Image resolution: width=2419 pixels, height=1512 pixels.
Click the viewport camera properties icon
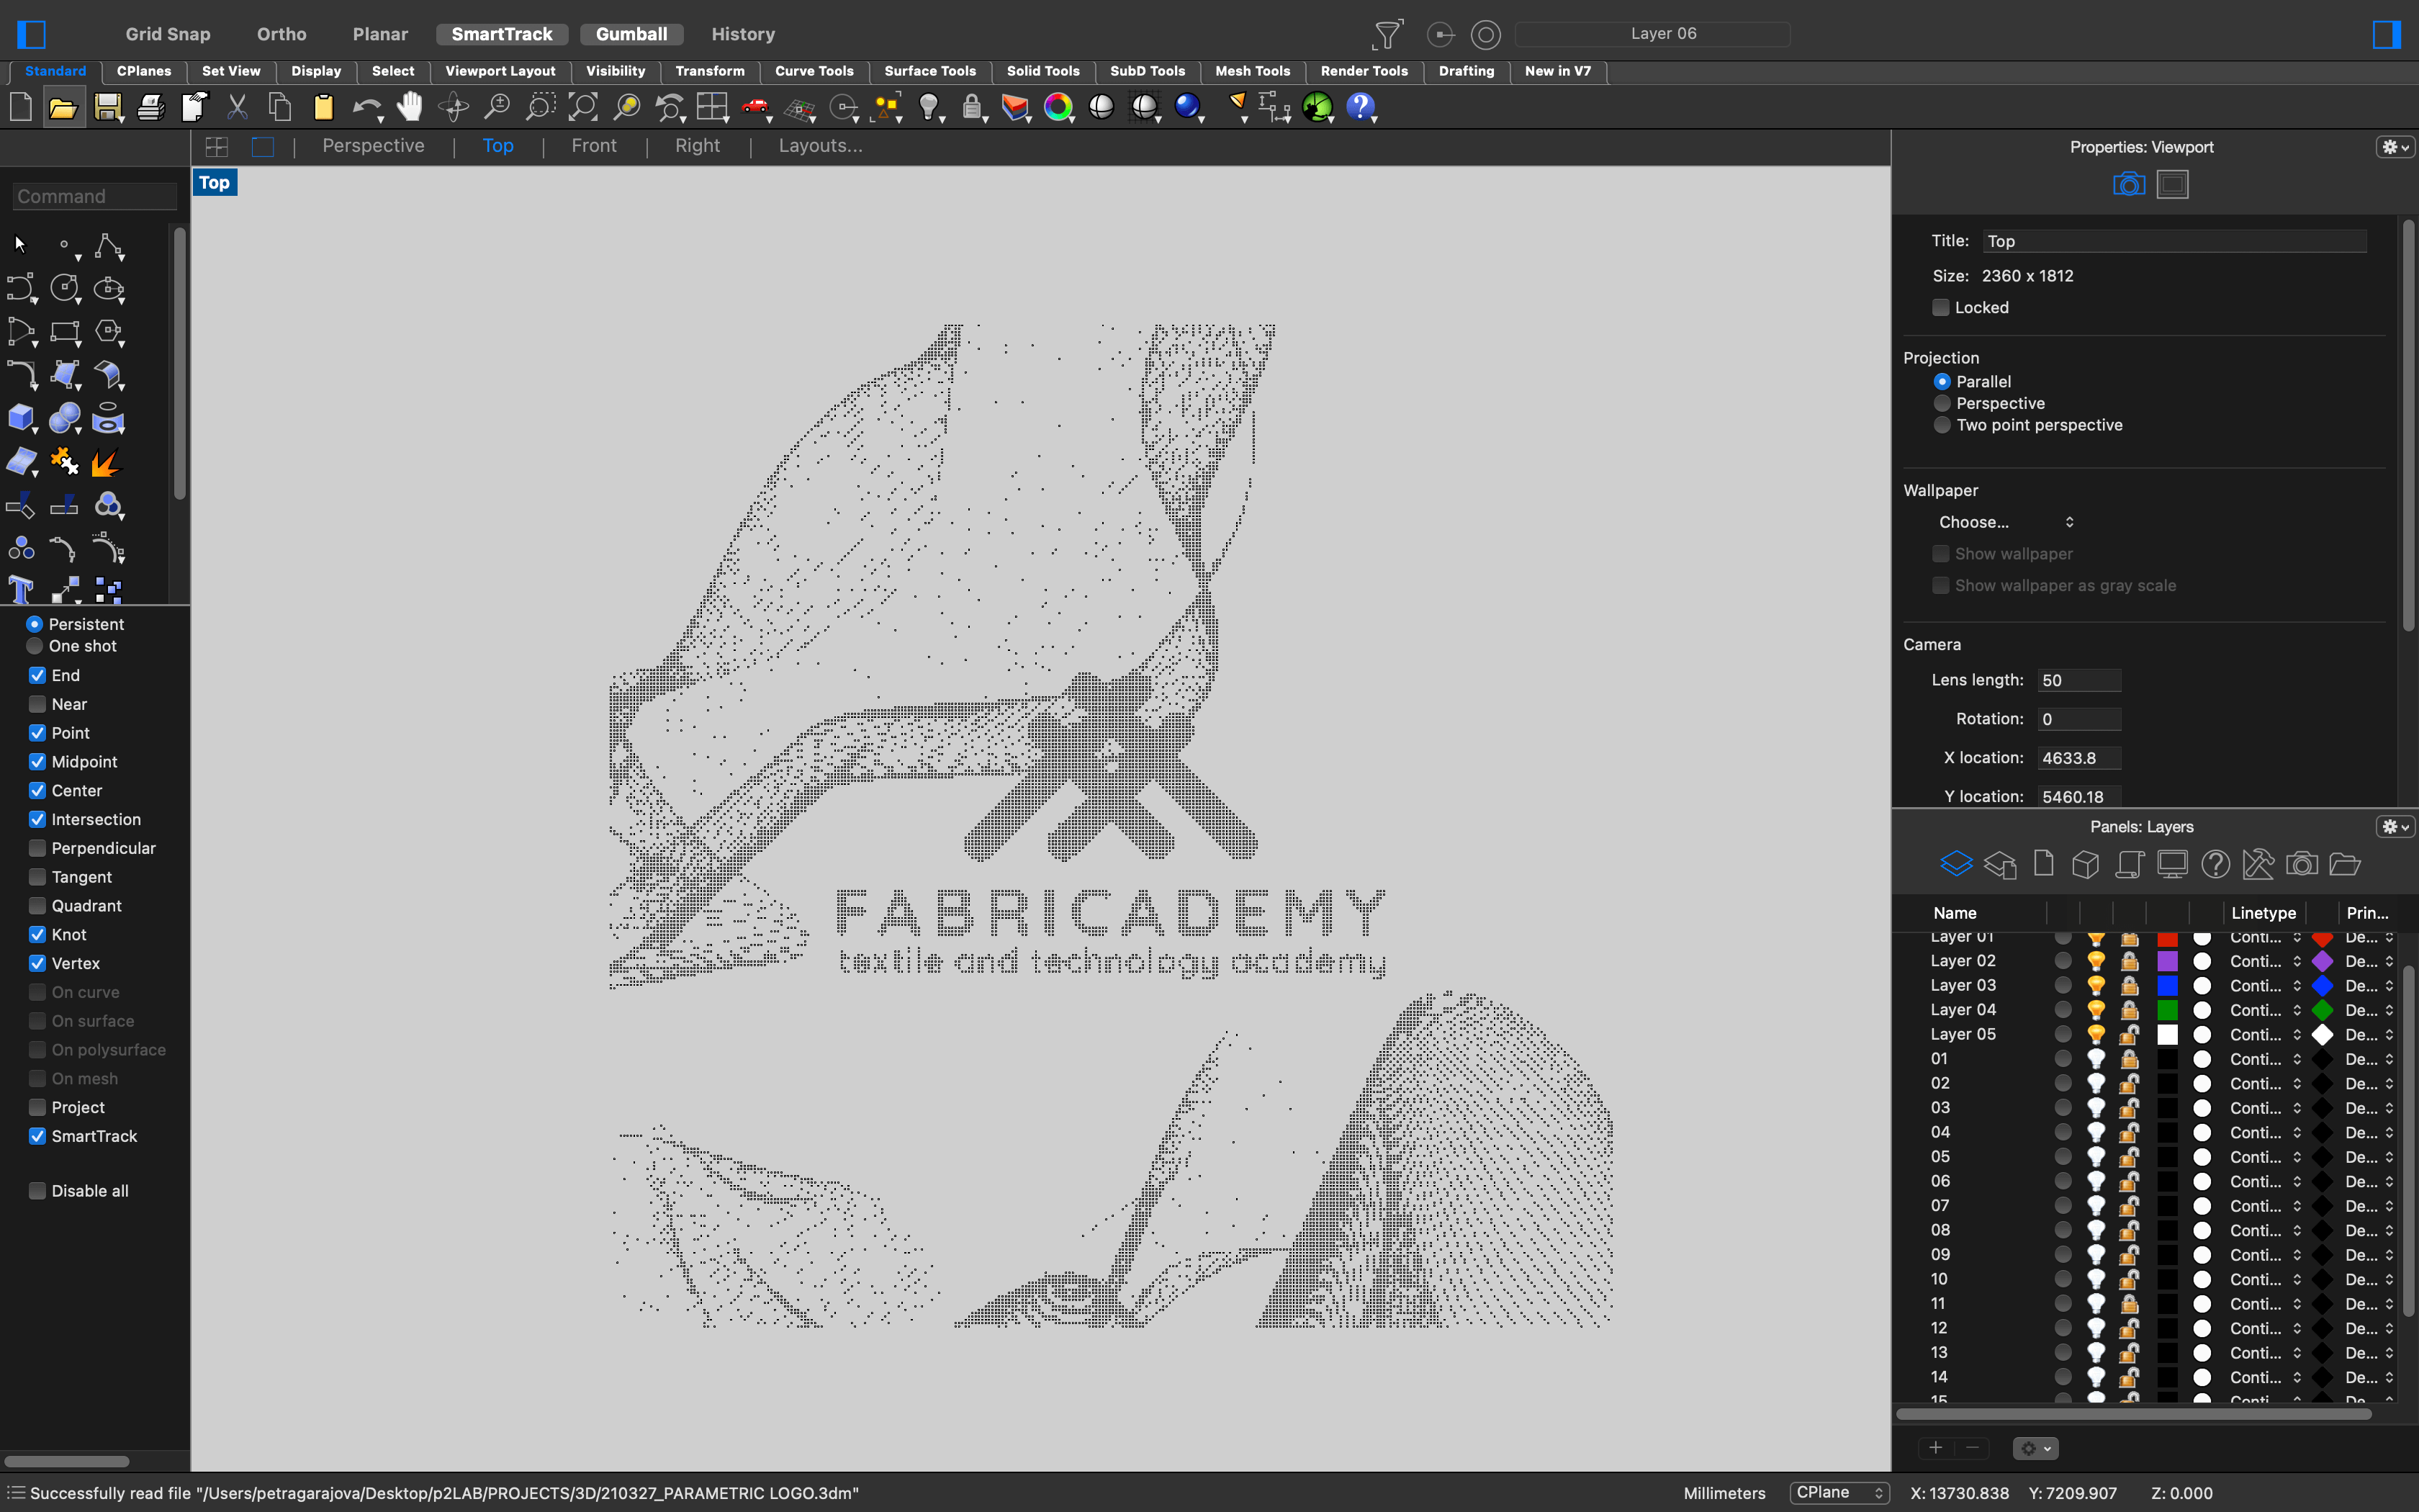(2129, 184)
